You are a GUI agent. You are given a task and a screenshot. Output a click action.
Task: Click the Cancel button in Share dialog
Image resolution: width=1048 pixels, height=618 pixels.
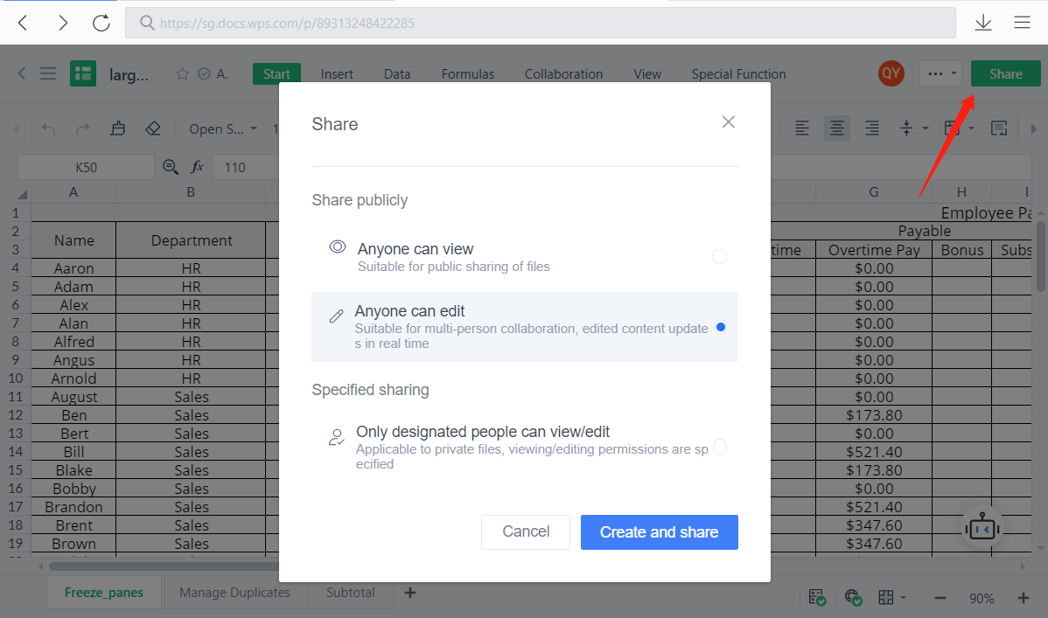(525, 531)
